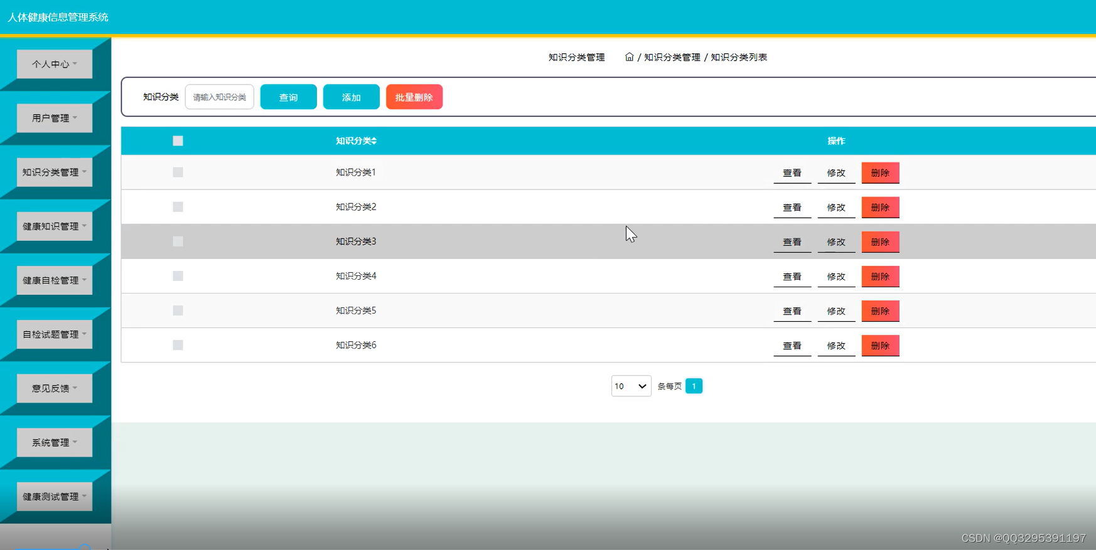Viewport: 1096px width, 550px height.
Task: Click the 操作 column header
Action: 836,141
